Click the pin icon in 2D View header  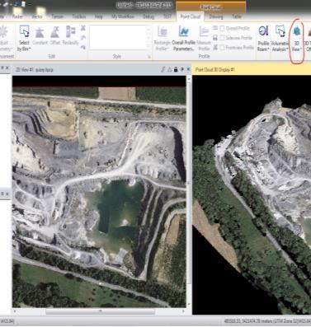[182, 69]
